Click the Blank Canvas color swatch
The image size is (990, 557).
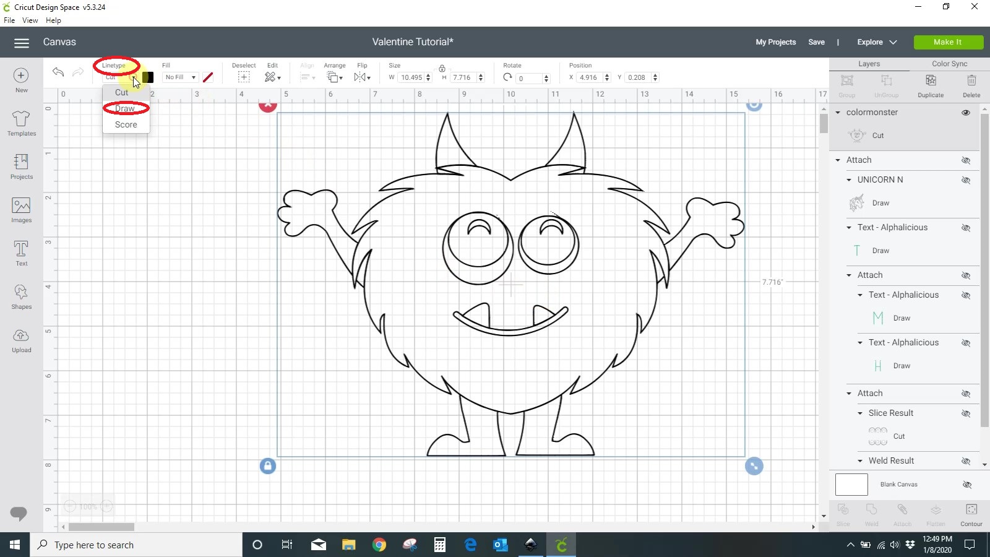point(851,485)
